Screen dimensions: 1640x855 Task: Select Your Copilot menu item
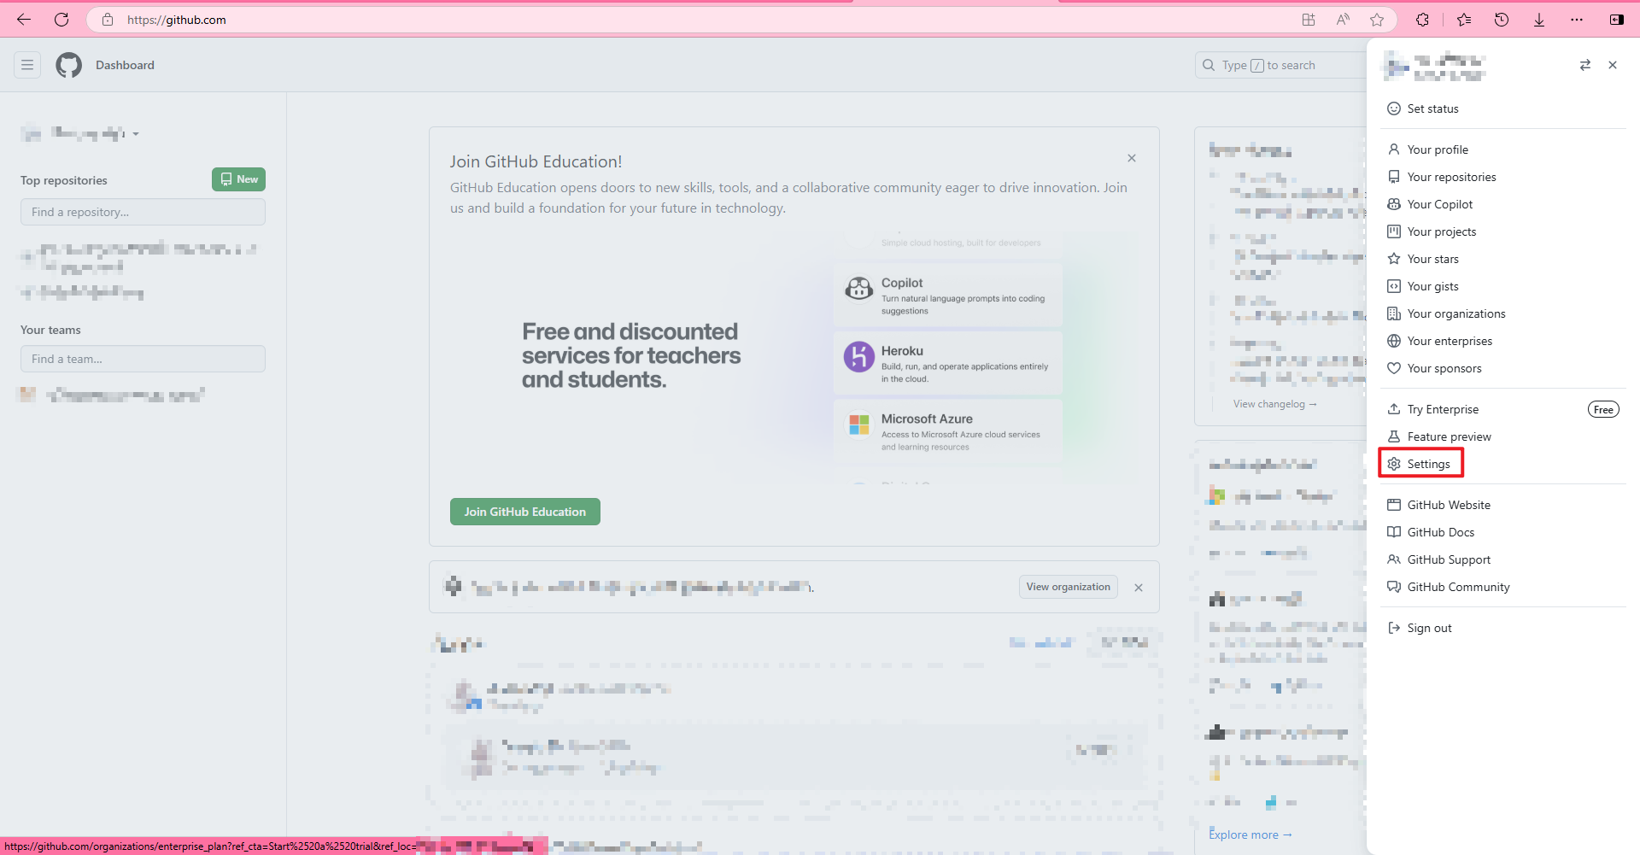1503,204
